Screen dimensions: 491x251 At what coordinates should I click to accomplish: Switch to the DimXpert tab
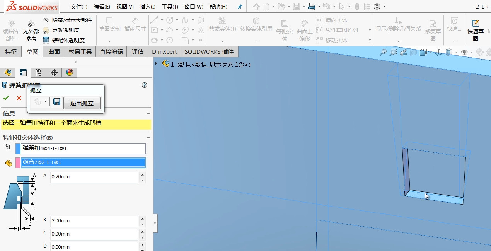click(164, 51)
